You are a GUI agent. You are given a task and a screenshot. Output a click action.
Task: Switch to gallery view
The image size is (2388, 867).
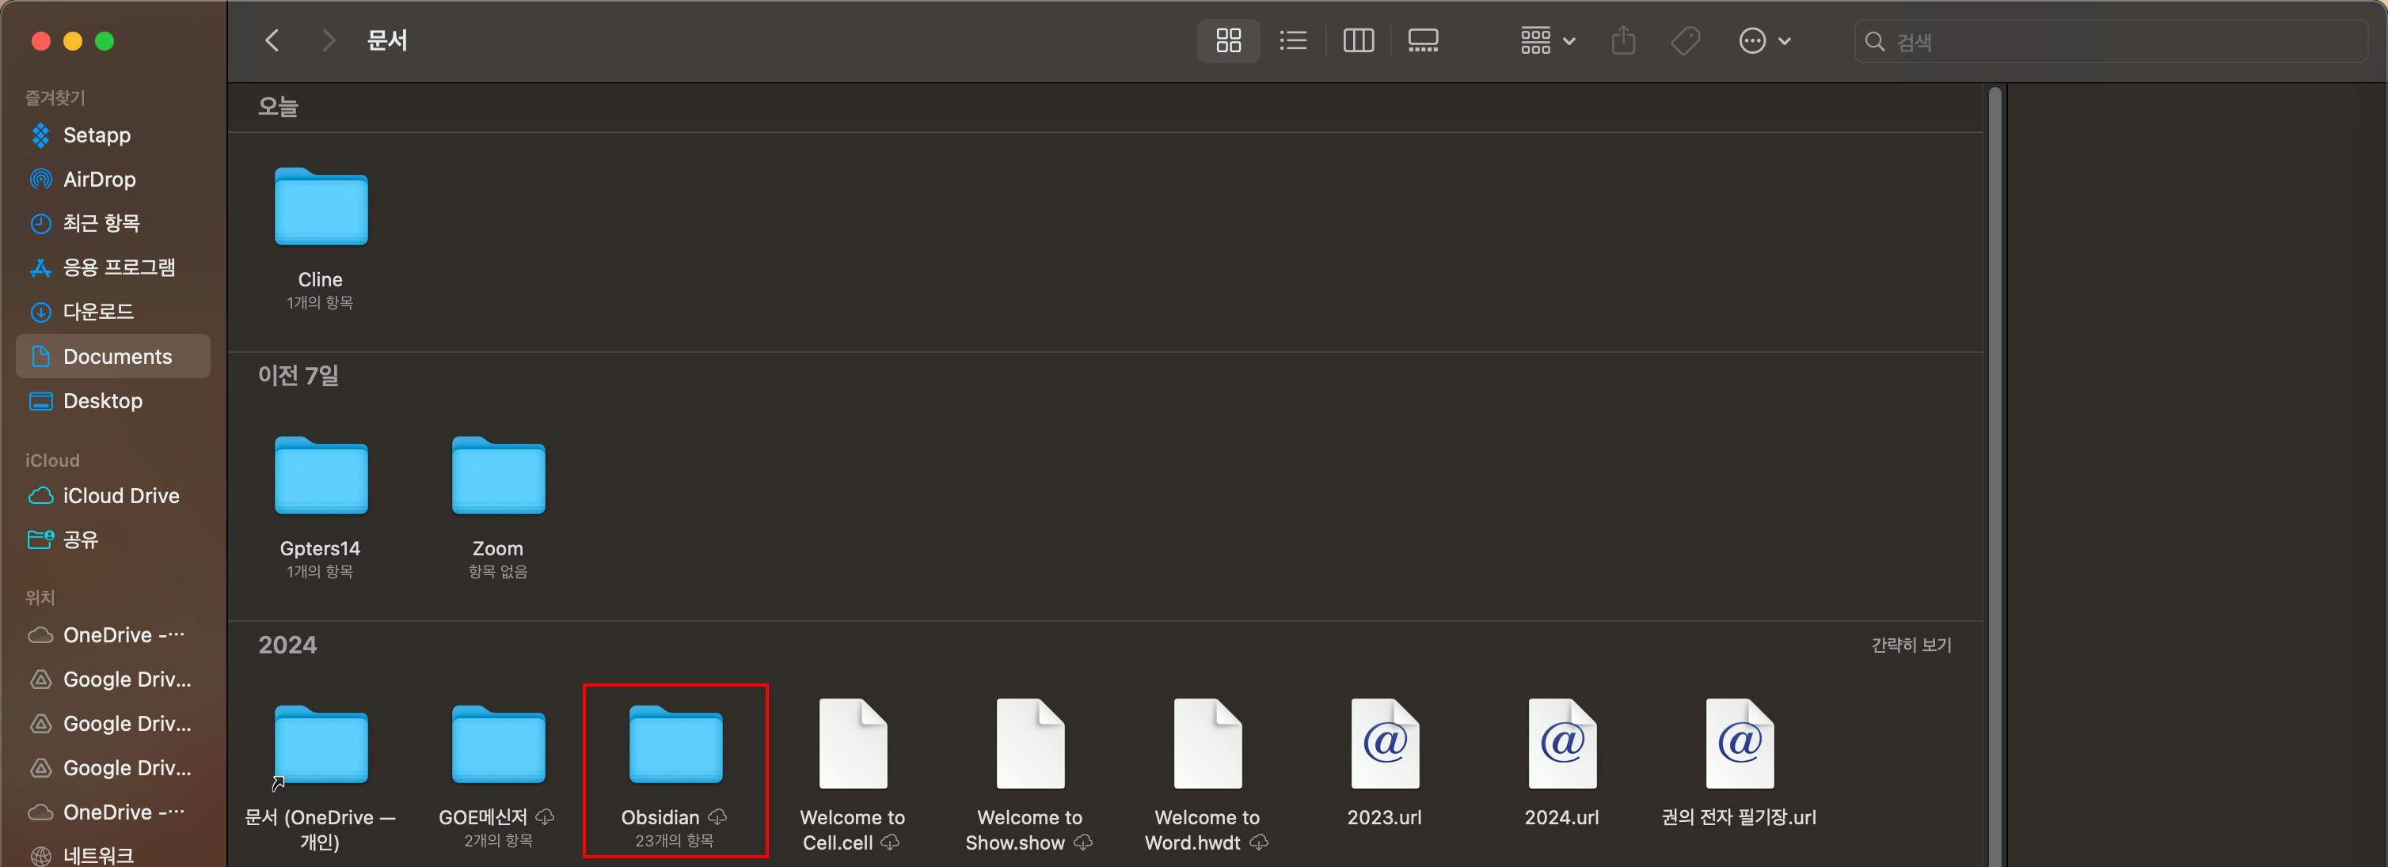pyautogui.click(x=1423, y=41)
